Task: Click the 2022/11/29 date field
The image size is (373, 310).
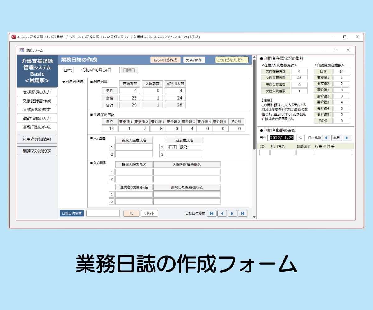Action: click(x=282, y=138)
